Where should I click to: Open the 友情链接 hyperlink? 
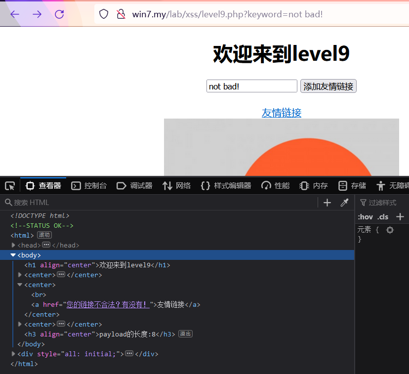pyautogui.click(x=281, y=113)
